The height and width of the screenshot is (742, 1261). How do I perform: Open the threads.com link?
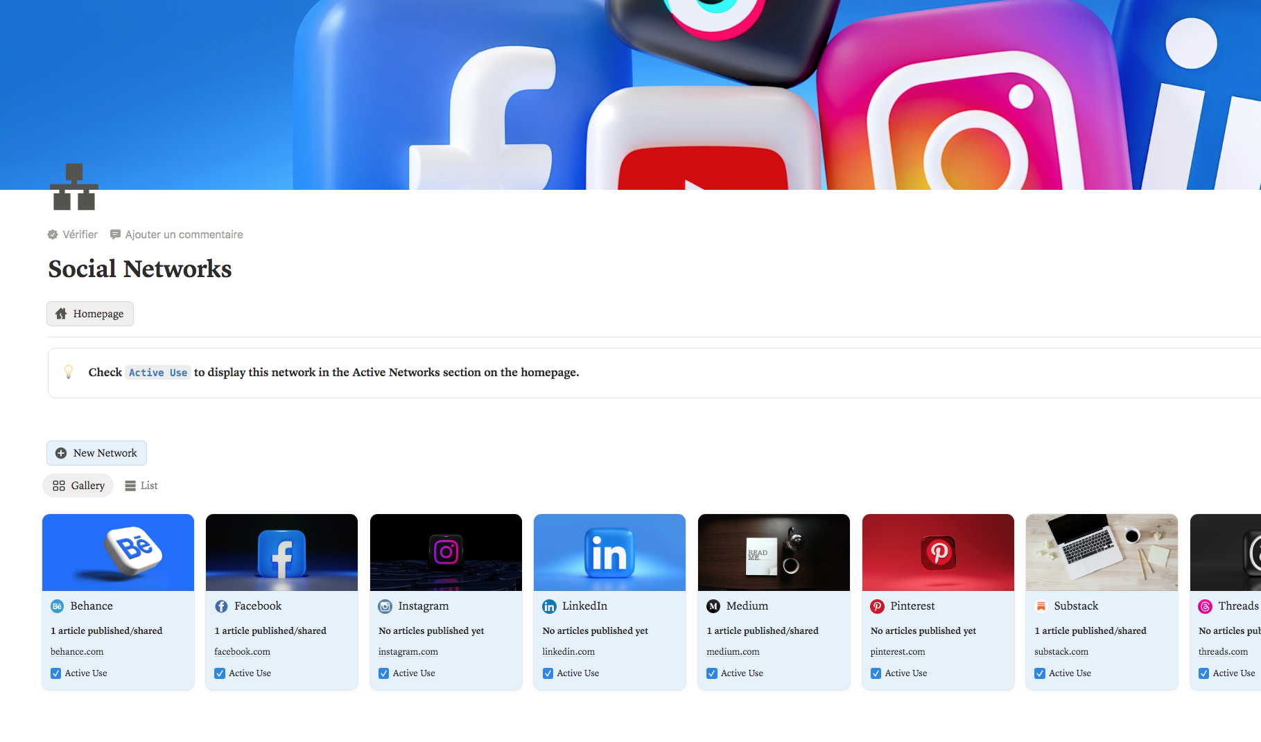pos(1223,652)
